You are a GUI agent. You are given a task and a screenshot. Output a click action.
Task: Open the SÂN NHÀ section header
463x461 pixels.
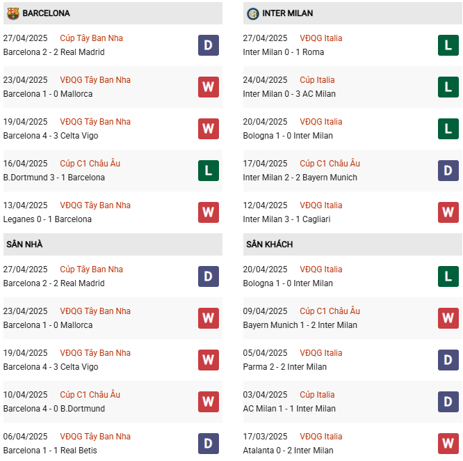[25, 244]
